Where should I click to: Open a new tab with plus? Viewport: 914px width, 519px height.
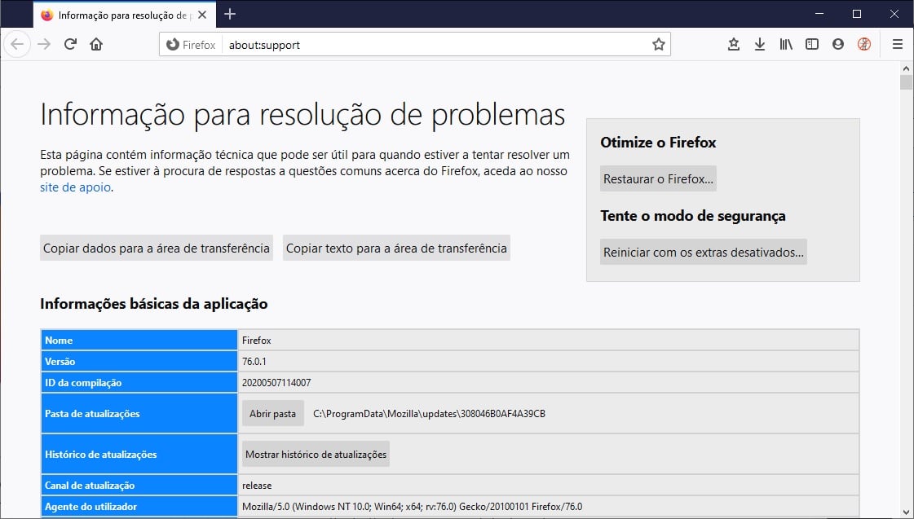coord(230,14)
